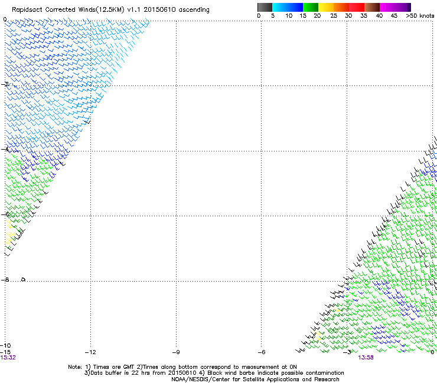Click the longitude axis label "-15"
437x383 pixels.
[5, 352]
